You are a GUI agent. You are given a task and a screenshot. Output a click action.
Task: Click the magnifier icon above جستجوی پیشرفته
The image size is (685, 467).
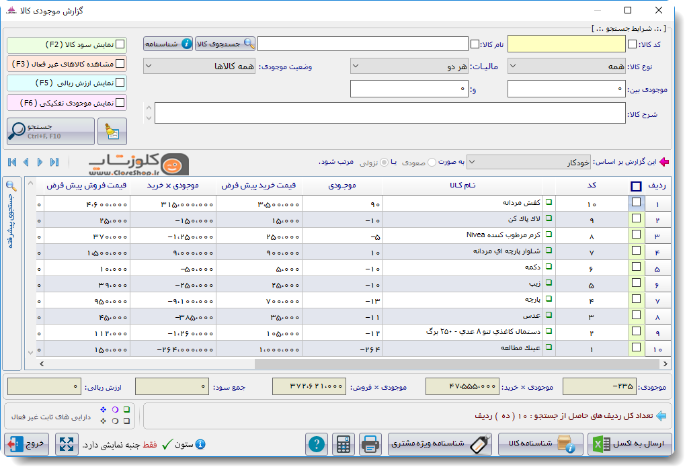coord(11,187)
